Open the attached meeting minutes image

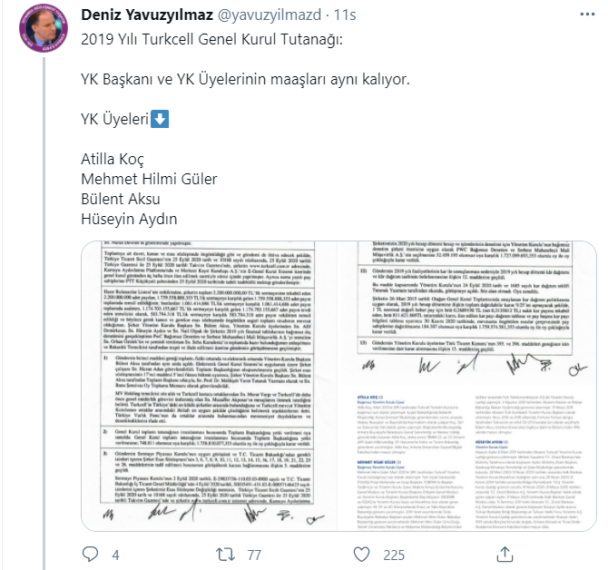pyautogui.click(x=338, y=386)
